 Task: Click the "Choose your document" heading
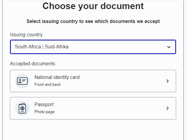pyautogui.click(x=93, y=6)
